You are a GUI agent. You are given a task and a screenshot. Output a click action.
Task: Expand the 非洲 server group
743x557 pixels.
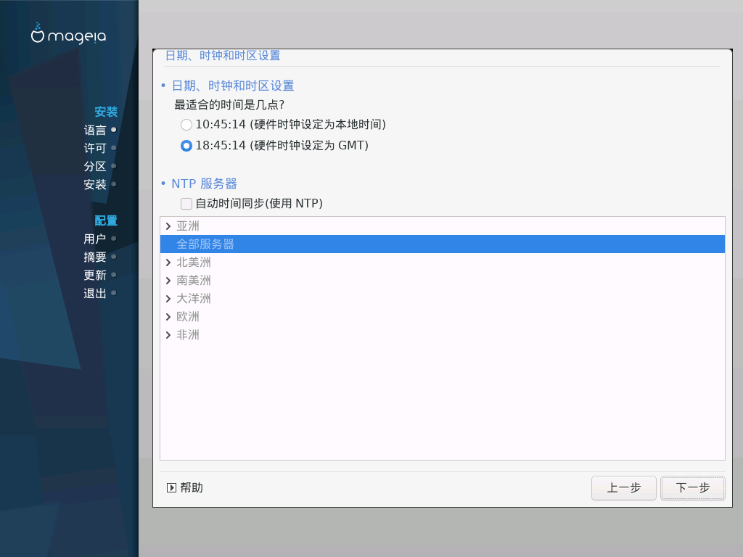(x=168, y=335)
